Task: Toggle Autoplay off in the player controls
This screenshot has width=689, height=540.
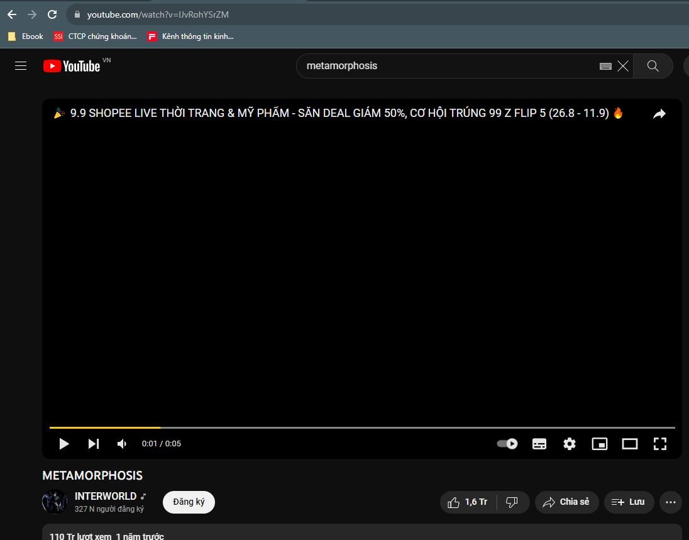Action: [x=507, y=444]
